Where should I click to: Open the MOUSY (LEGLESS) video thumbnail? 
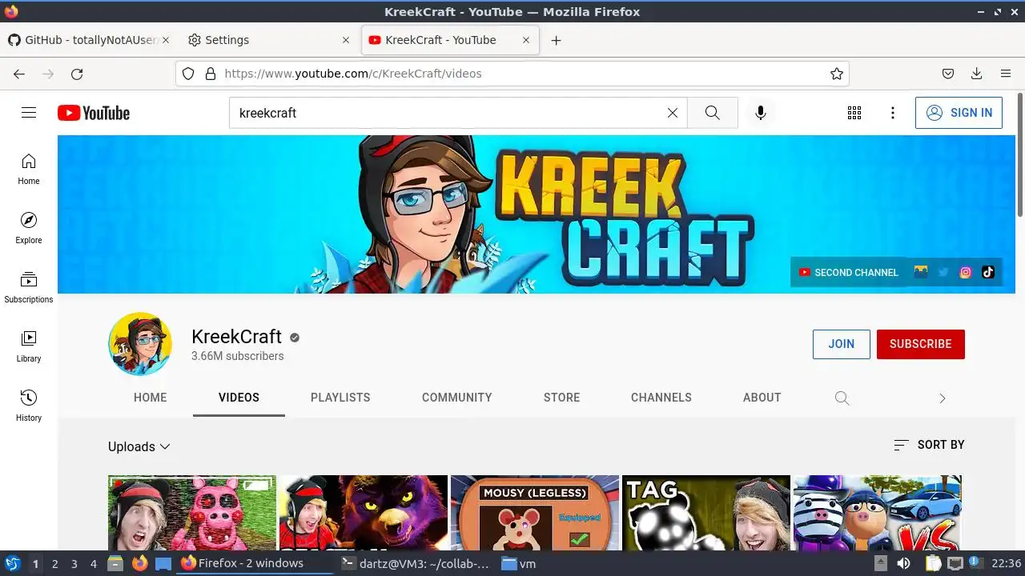tap(535, 512)
